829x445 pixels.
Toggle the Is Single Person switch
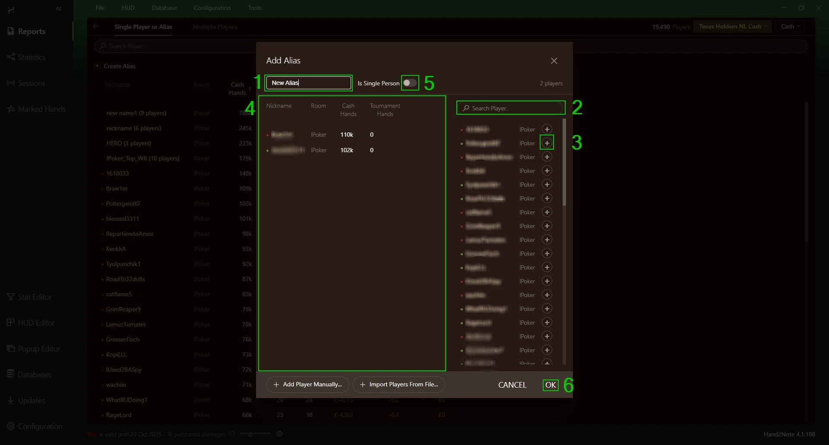[410, 83]
